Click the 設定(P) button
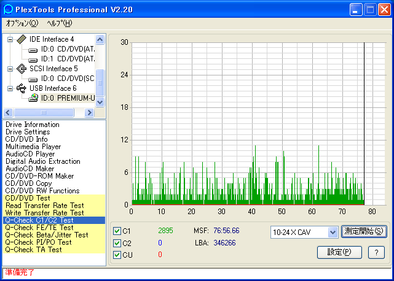Image resolution: width=394 pixels, height=281 pixels. click(339, 252)
